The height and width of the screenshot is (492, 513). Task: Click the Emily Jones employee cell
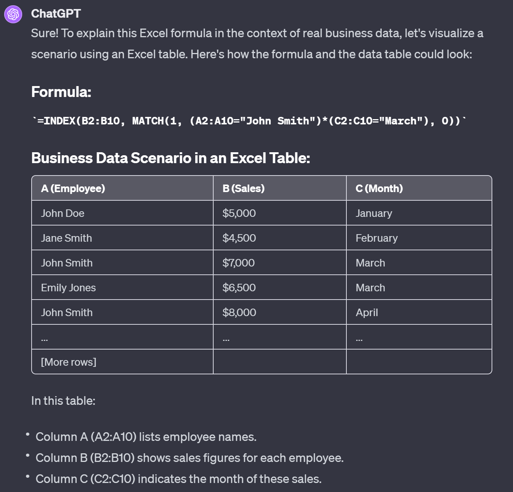tap(68, 288)
